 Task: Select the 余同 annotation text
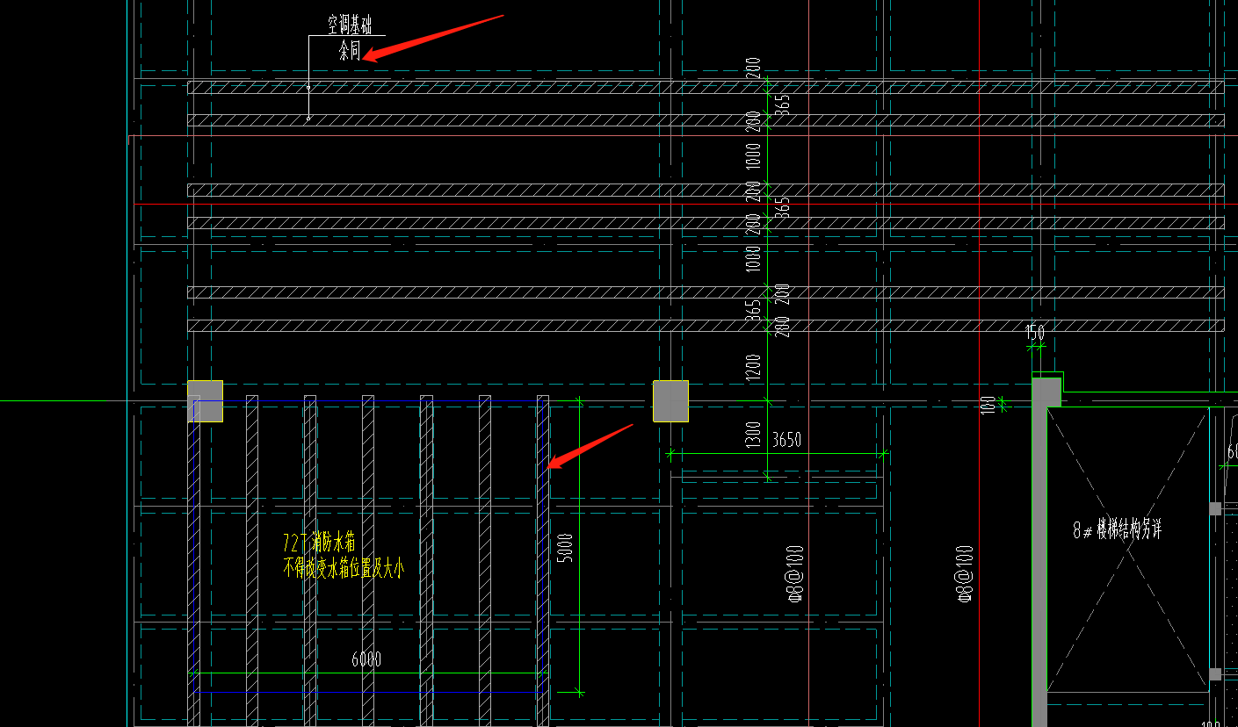[x=350, y=52]
